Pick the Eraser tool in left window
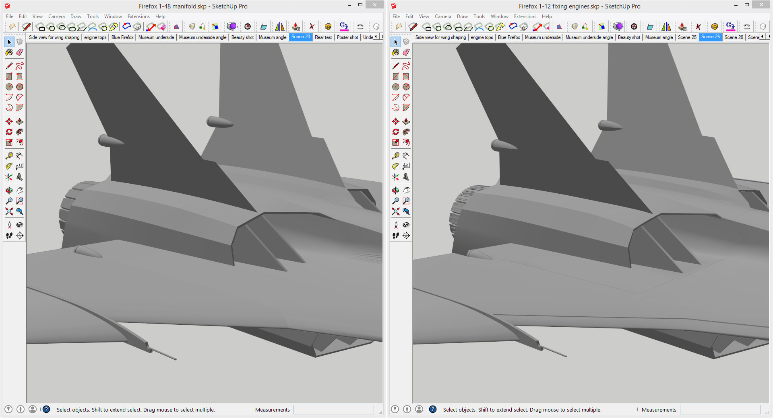 coord(20,52)
